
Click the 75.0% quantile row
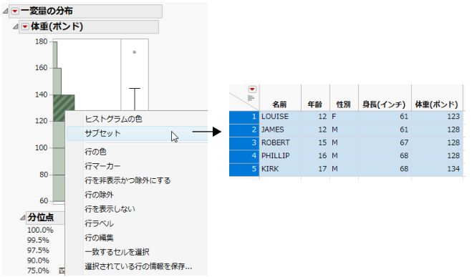pos(38,271)
